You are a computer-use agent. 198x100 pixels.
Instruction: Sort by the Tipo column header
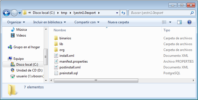[167, 30]
